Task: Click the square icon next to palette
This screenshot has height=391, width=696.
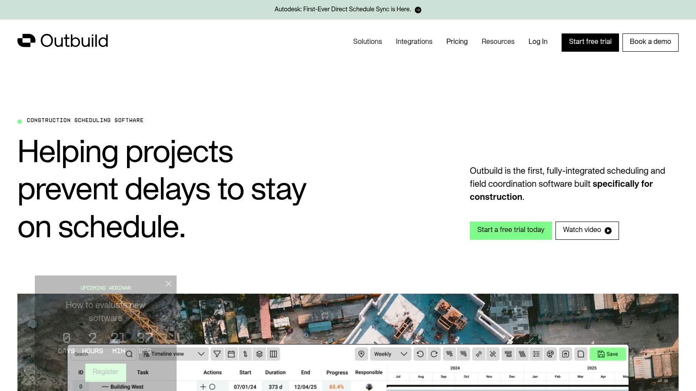Action: tap(565, 354)
